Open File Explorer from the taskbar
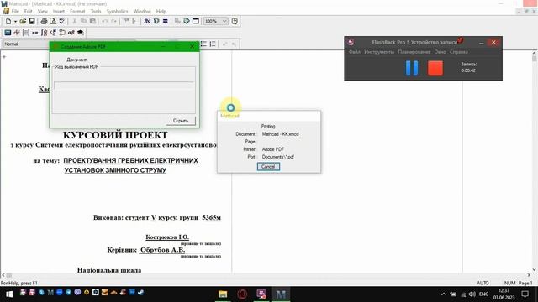The height and width of the screenshot is (302, 538). (223, 294)
